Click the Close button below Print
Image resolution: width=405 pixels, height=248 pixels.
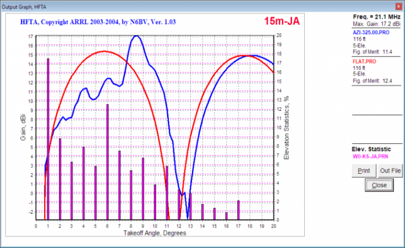(380, 185)
